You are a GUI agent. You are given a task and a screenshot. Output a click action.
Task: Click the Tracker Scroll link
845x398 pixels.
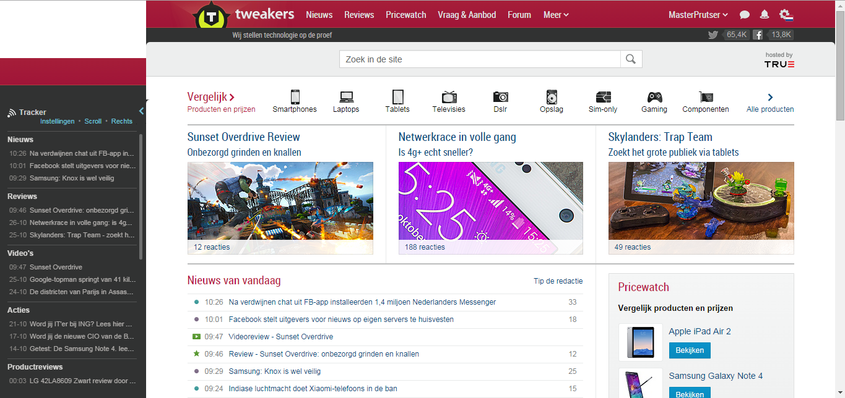pos(93,121)
